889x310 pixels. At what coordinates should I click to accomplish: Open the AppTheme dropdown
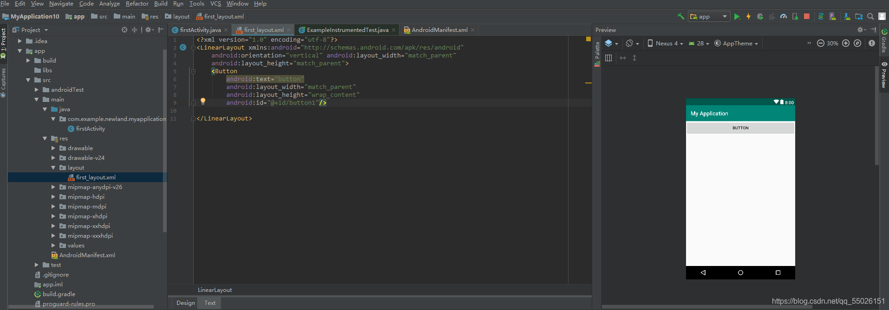736,43
